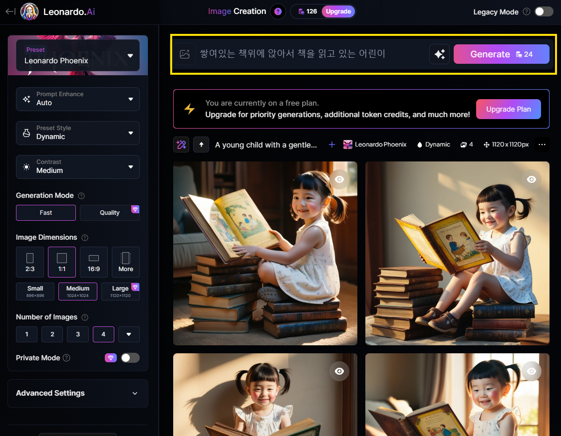
Task: Select 16:9 aspect ratio
Action: (x=94, y=262)
